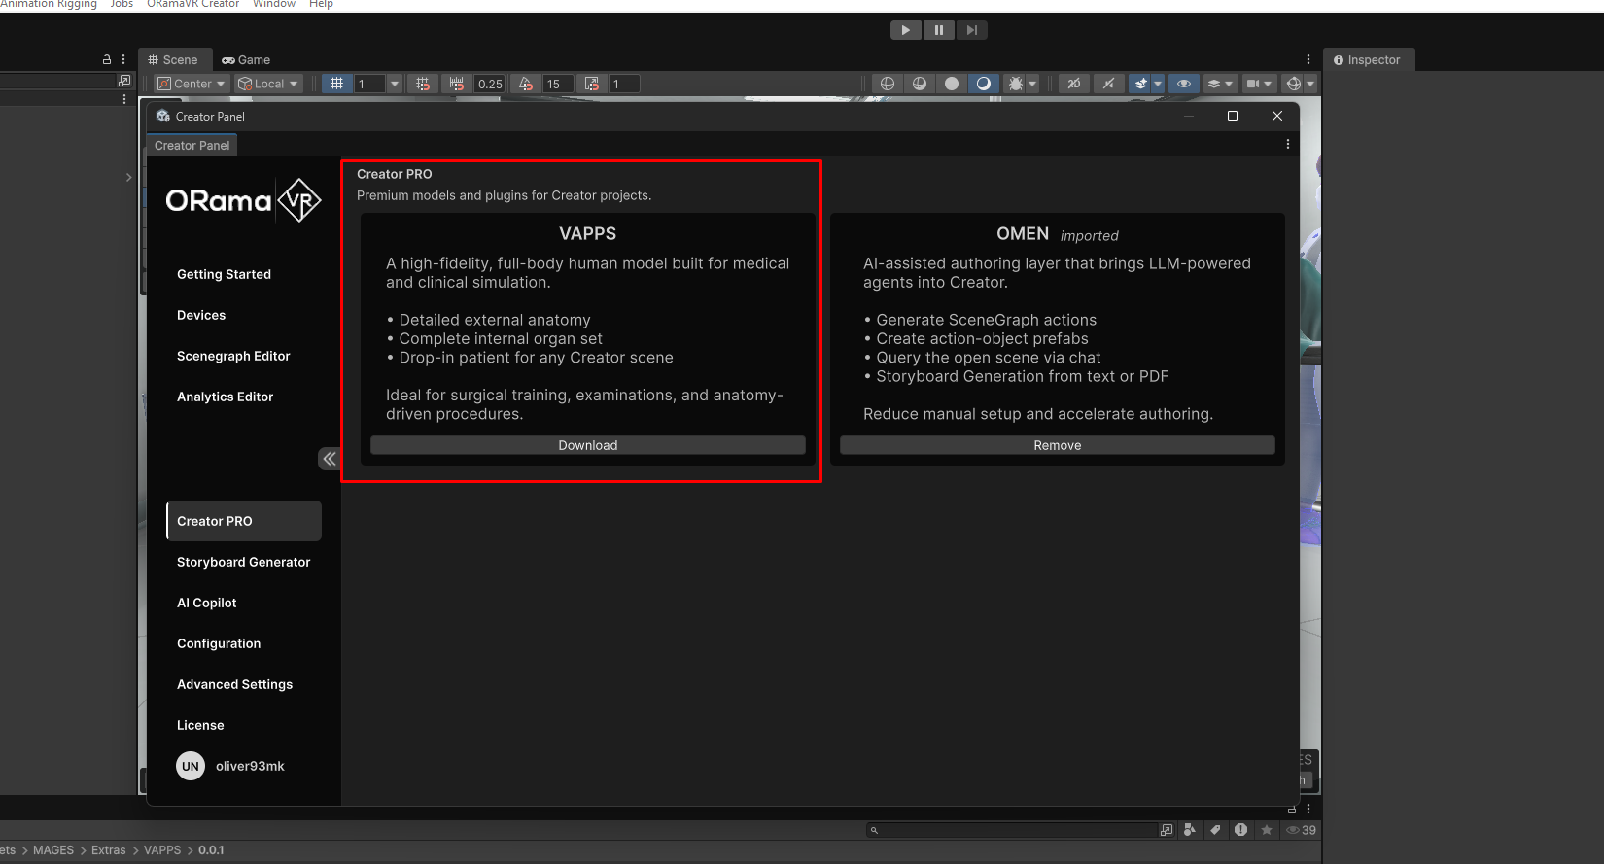The image size is (1604, 864).
Task: Open the Scenegraph Editor
Action: (244, 356)
